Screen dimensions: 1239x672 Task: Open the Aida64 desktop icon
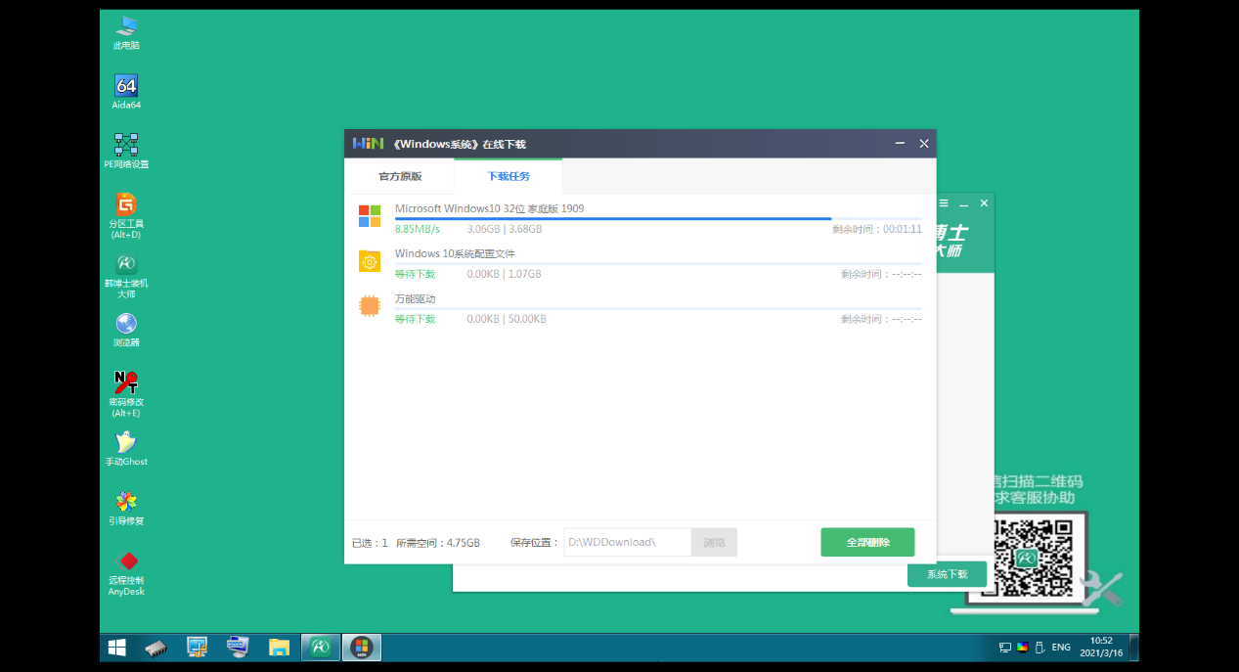tap(126, 86)
